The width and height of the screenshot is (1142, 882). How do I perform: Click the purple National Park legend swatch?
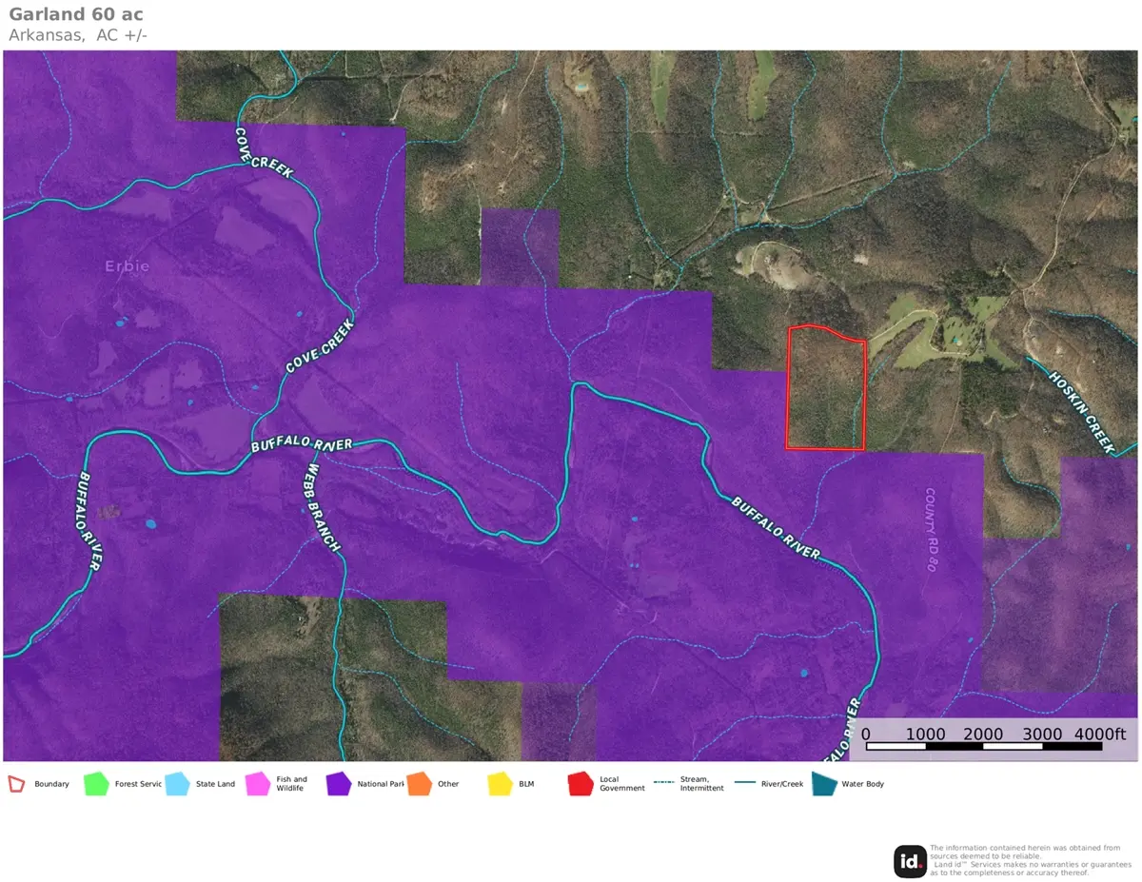tap(340, 784)
